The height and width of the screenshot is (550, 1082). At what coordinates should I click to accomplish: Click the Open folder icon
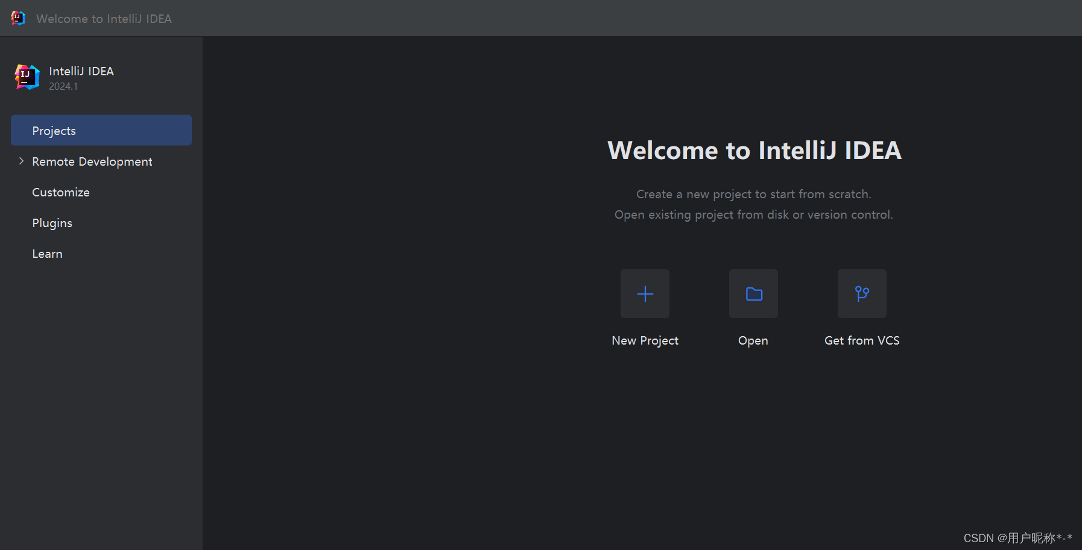[x=753, y=293]
